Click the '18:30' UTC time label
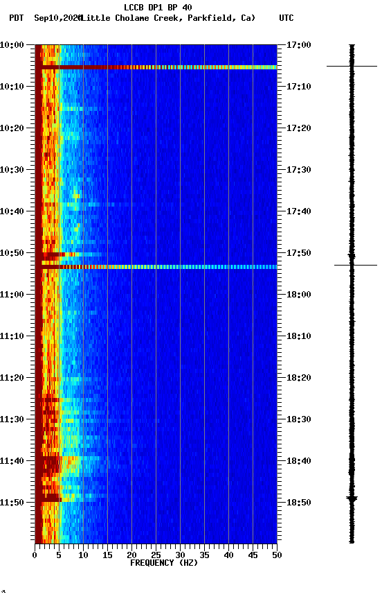This screenshot has height=599, width=382. coord(299,419)
